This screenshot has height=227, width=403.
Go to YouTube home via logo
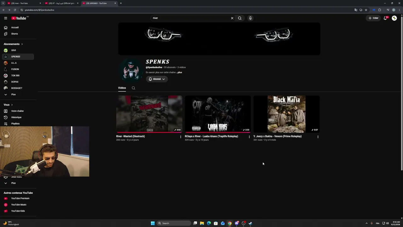(19, 18)
